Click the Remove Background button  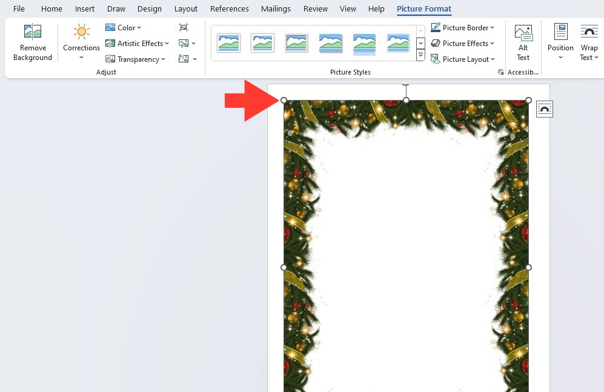tap(32, 42)
